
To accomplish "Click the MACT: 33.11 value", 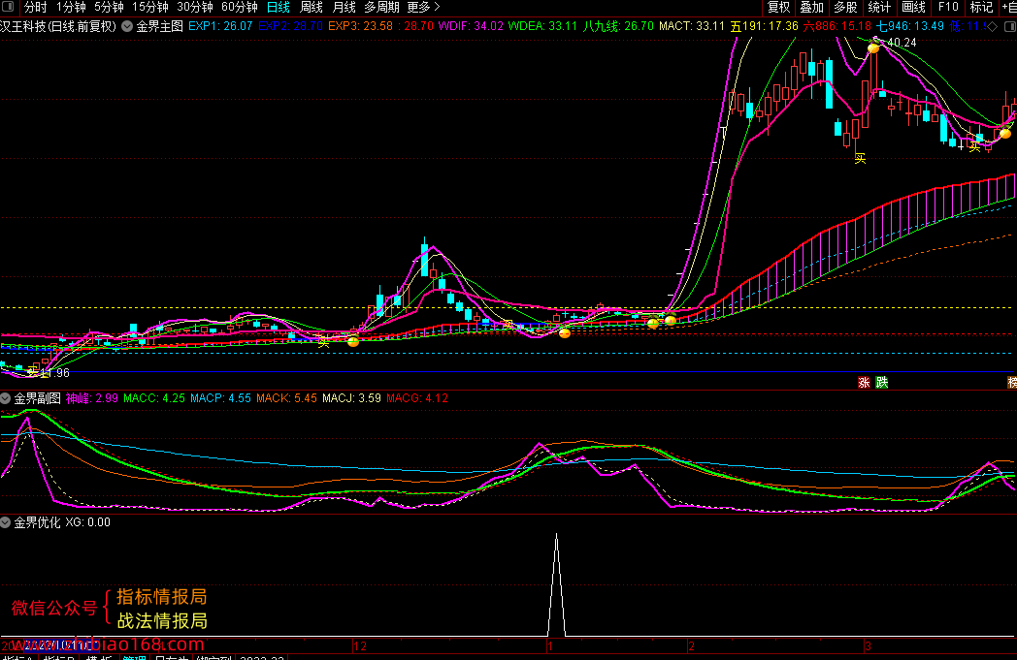I will click(692, 26).
